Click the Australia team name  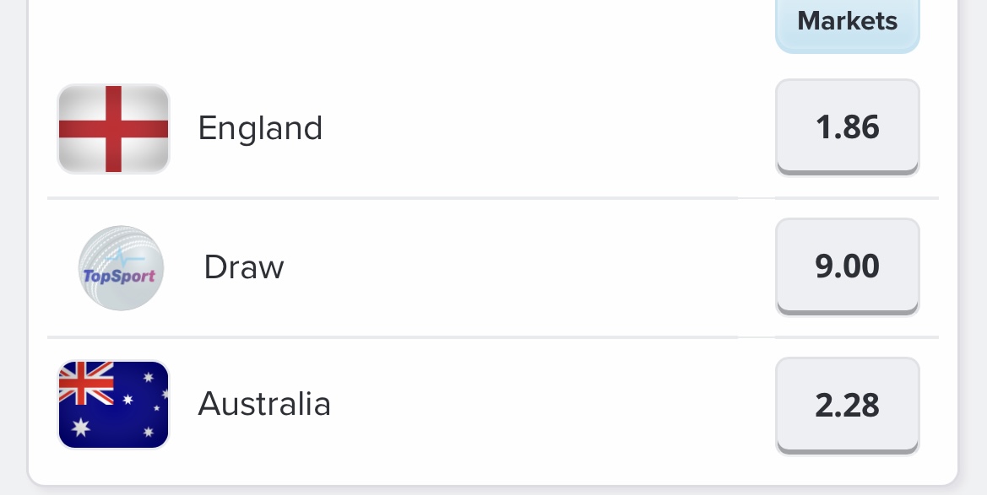(x=263, y=404)
